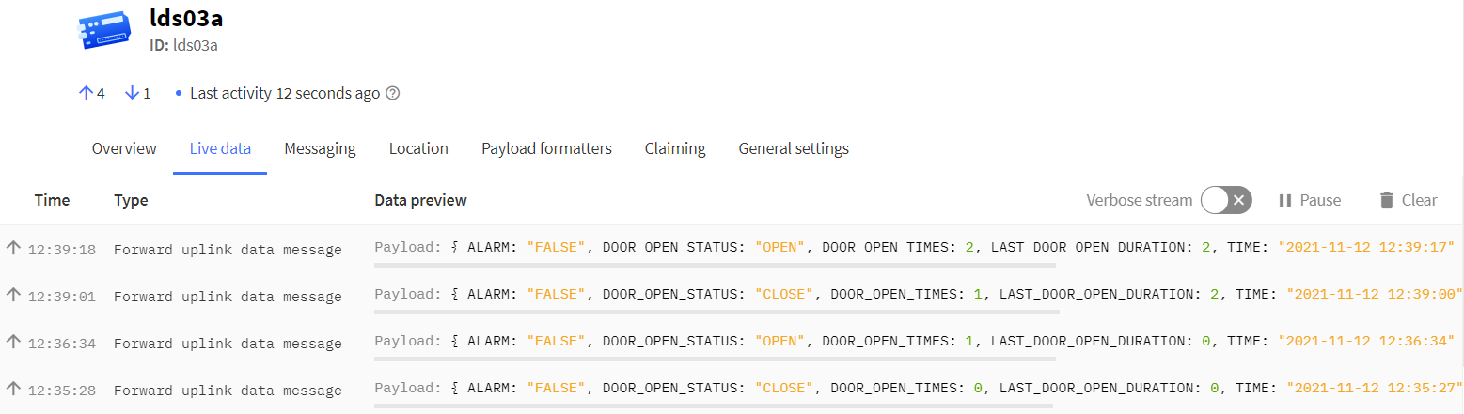Click payload scrollbar under the 12:39:01 row
Screen dimensions: 1464x414
(716, 312)
